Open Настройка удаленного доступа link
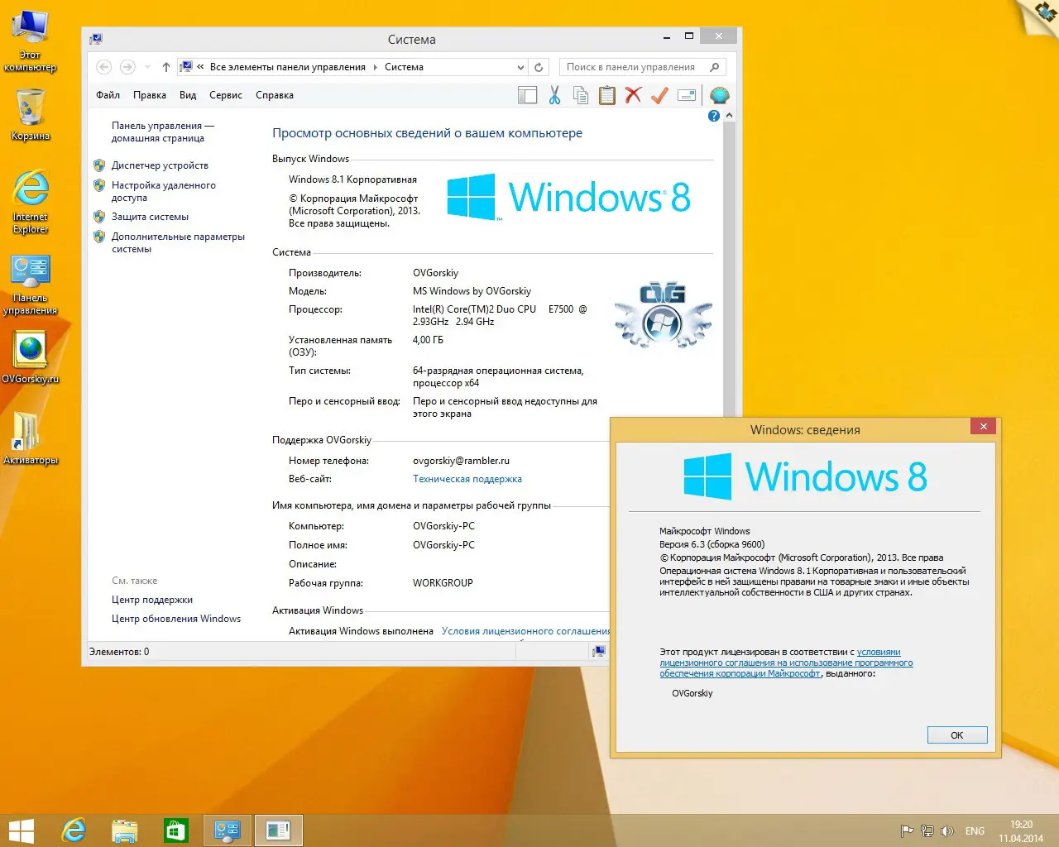The image size is (1059, 847). tap(164, 192)
